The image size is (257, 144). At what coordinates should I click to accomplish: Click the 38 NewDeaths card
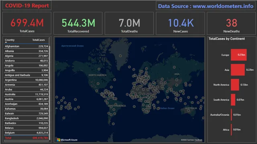click(231, 23)
